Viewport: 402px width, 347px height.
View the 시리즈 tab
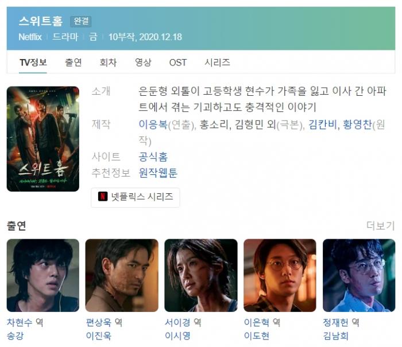point(217,62)
